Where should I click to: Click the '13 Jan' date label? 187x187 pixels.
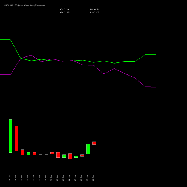pos(64,178)
